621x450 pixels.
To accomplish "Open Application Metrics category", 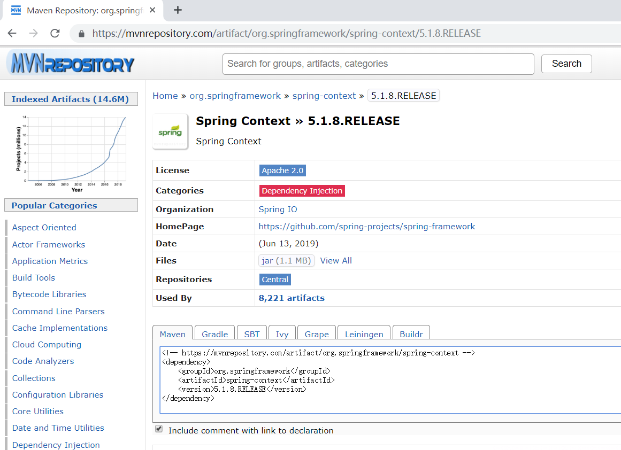I will (x=50, y=261).
